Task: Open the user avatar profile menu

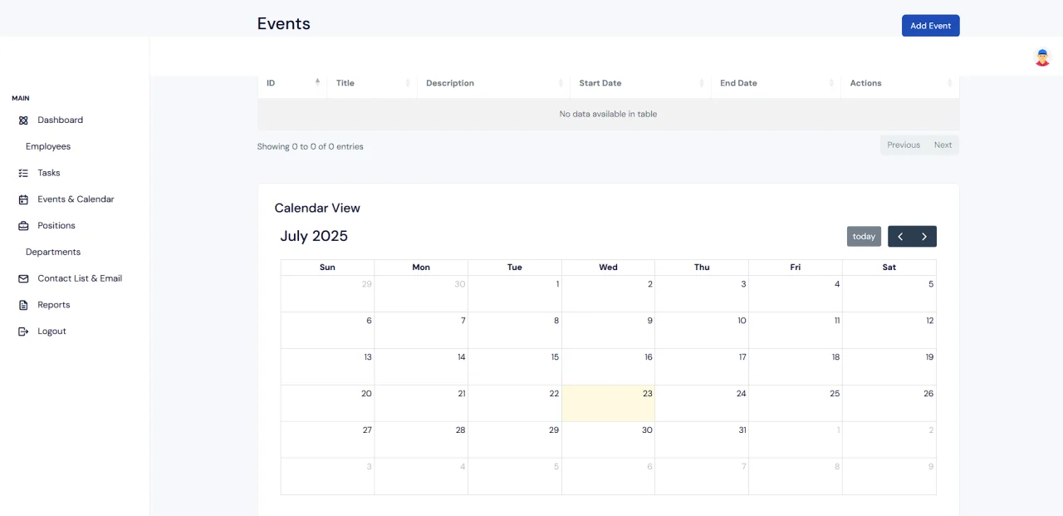Action: pyautogui.click(x=1042, y=57)
